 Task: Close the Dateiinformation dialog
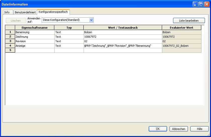point(207,4)
